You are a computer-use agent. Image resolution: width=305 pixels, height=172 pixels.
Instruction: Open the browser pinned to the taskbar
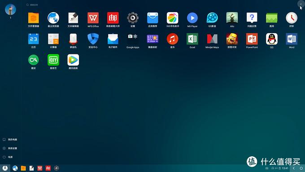15,168
